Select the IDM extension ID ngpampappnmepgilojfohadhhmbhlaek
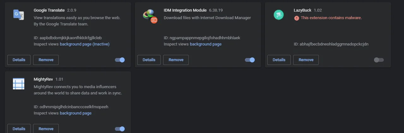The width and height of the screenshot is (404, 133). (202, 38)
